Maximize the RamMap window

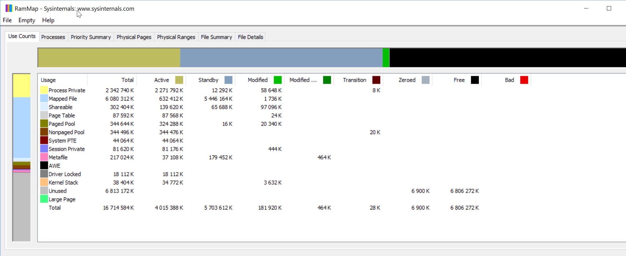coord(609,8)
